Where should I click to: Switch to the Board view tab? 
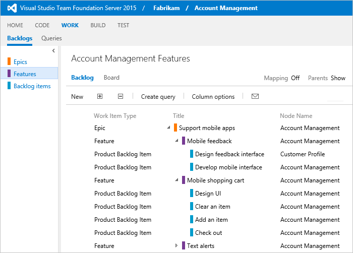coord(111,78)
